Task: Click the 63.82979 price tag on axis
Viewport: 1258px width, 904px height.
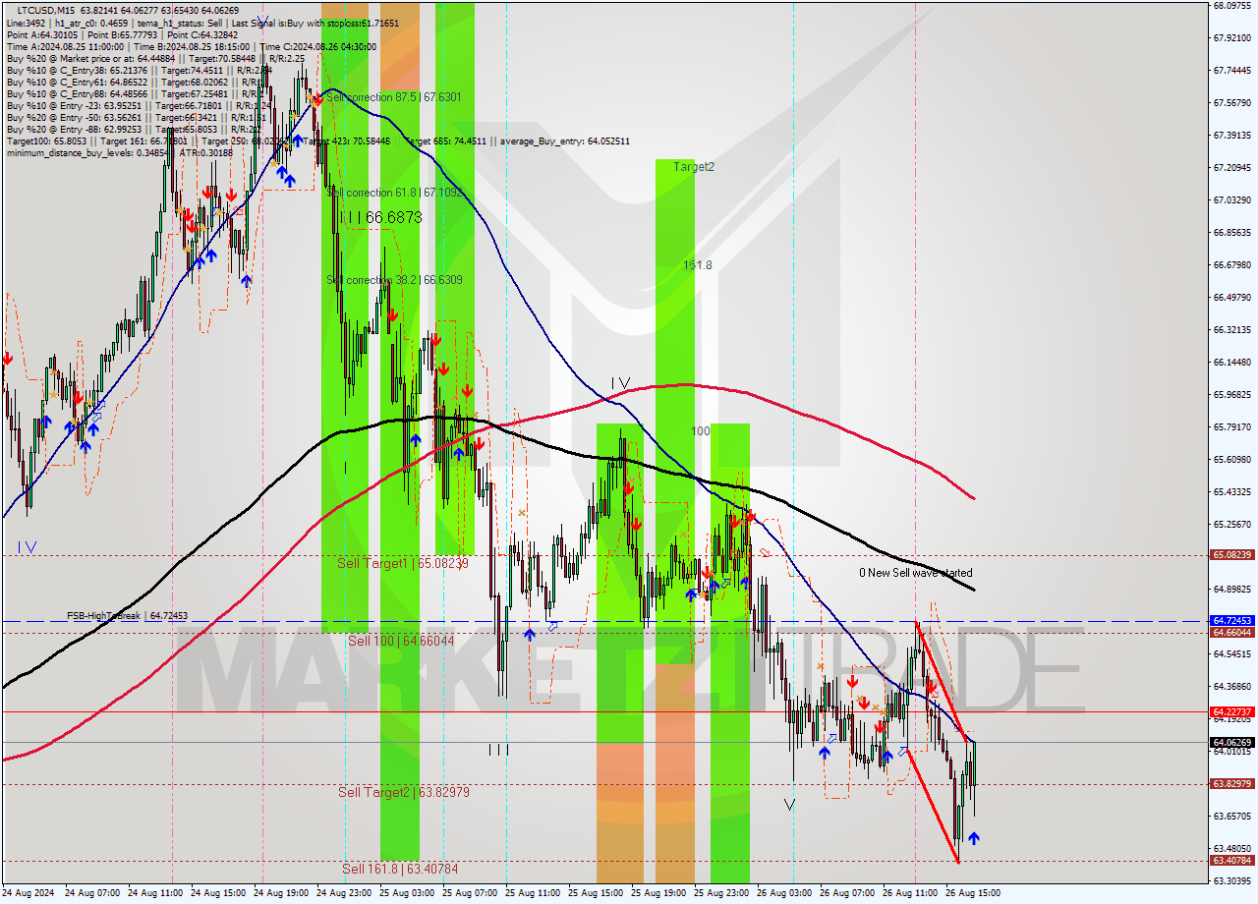Action: pos(1232,784)
